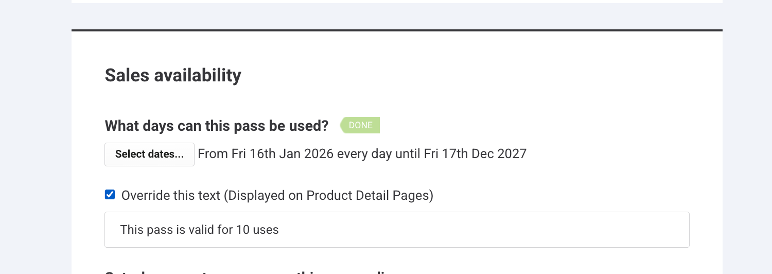Focus the pass validity text field
This screenshot has height=274, width=772.
click(396, 230)
